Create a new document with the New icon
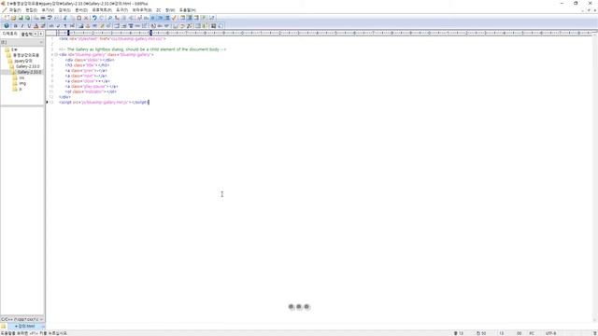The image size is (598, 336). 7,18
